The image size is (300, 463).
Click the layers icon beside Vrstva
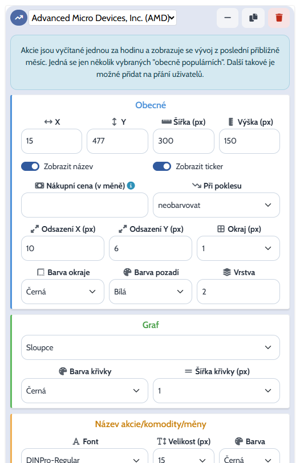click(x=226, y=272)
